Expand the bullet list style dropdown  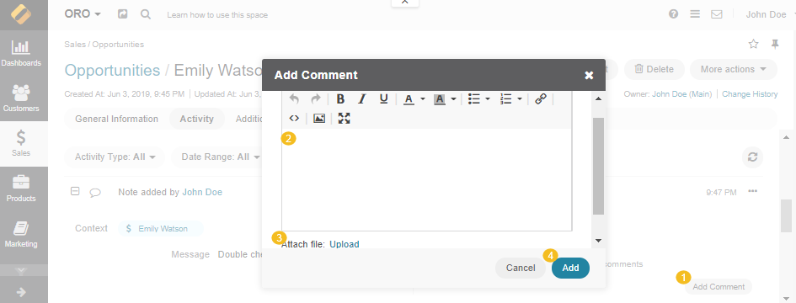[488, 99]
